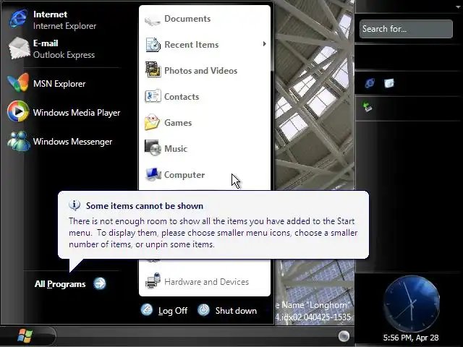
Task: Open the Music disc icon
Action: (x=153, y=147)
